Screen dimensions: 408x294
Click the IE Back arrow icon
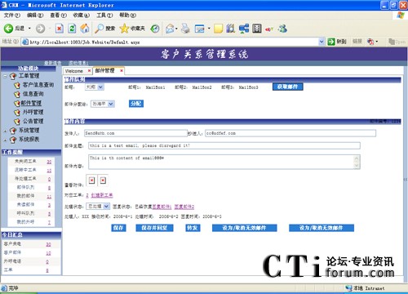click(8, 29)
